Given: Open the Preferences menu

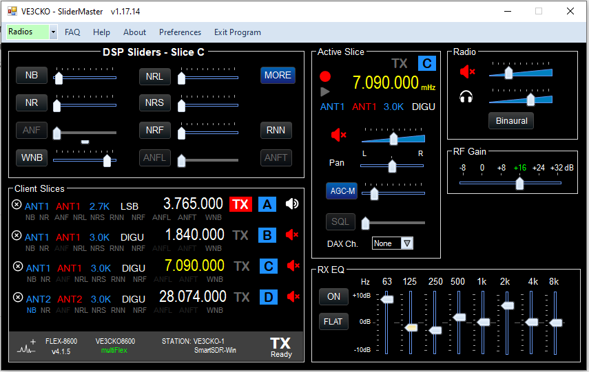Looking at the screenshot, I should (180, 32).
